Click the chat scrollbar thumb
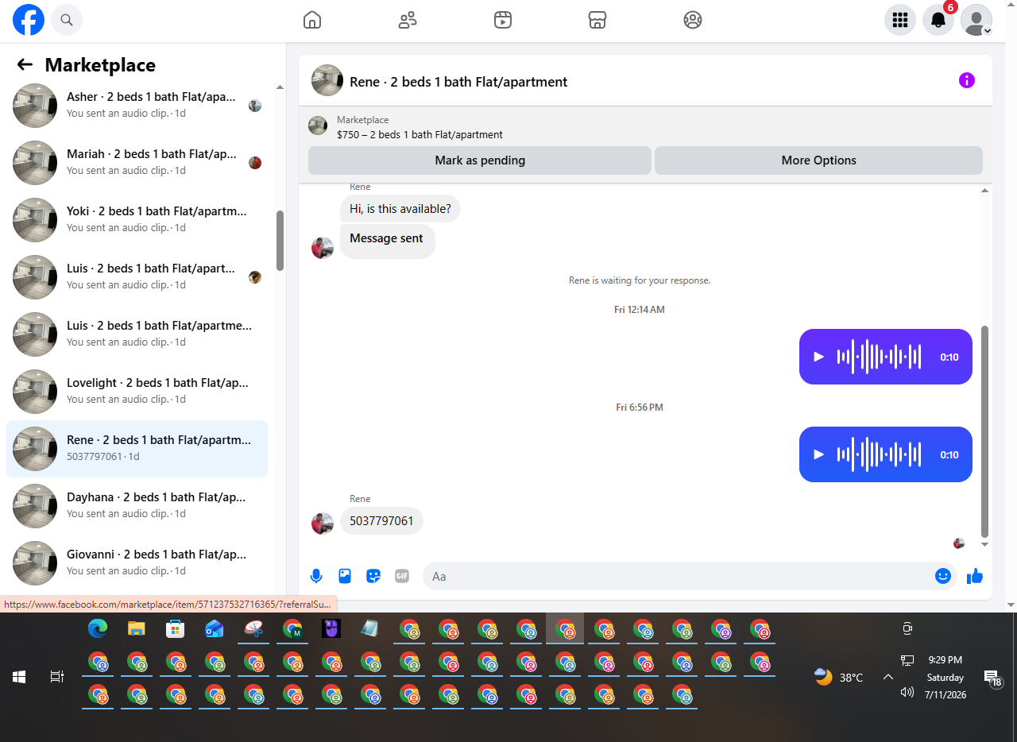The height and width of the screenshot is (742, 1017). 985,431
